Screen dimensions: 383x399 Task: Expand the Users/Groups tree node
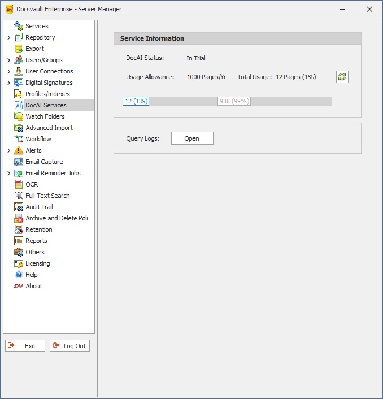9,60
